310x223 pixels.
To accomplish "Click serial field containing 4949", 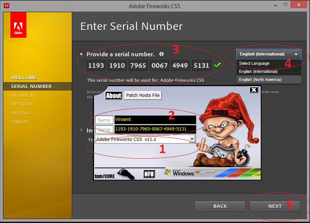I will click(180, 65).
